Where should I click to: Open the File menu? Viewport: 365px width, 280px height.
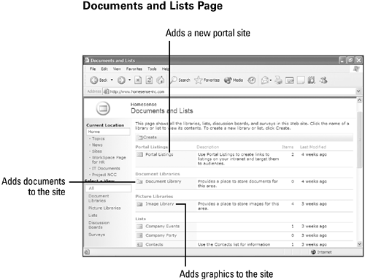[93, 69]
